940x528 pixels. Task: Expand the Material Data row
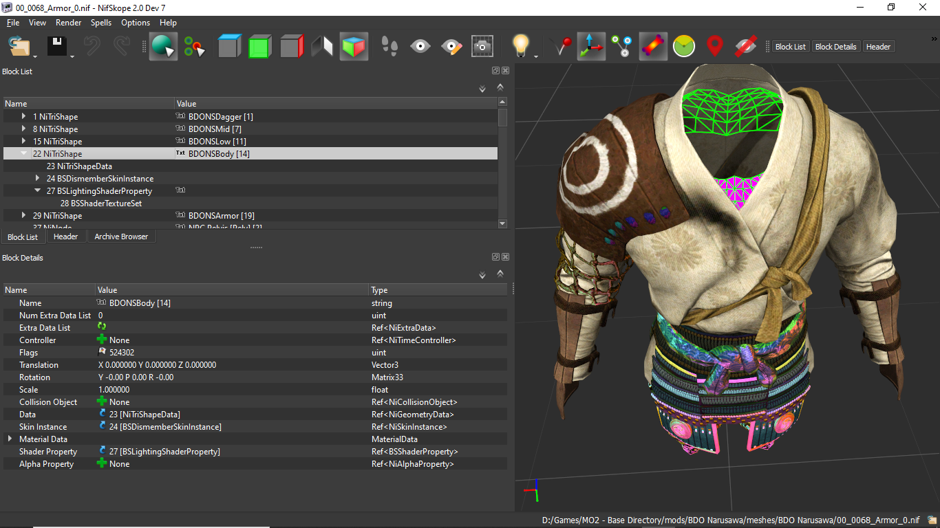pyautogui.click(x=10, y=439)
